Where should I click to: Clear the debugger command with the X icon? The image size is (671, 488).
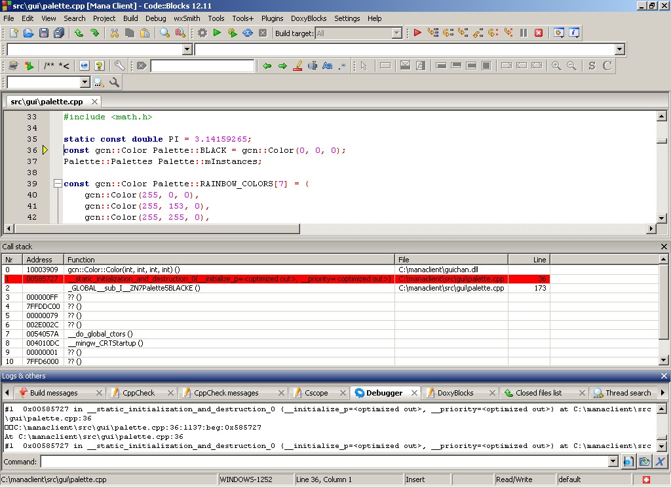tap(661, 462)
